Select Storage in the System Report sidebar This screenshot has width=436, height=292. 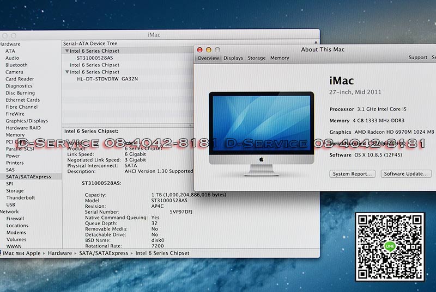(15, 191)
